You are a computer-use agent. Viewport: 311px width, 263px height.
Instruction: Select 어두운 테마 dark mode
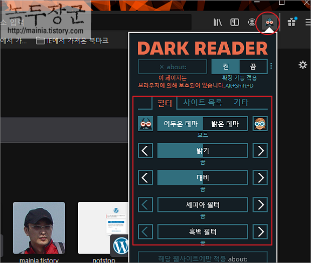pyautogui.click(x=180, y=124)
